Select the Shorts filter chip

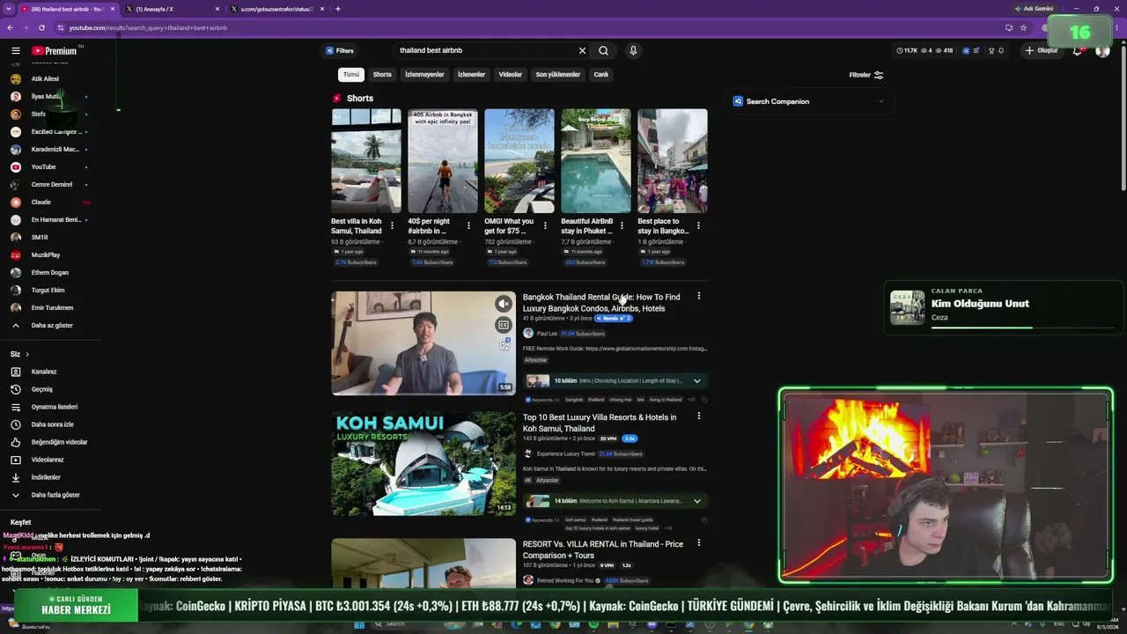pos(382,75)
